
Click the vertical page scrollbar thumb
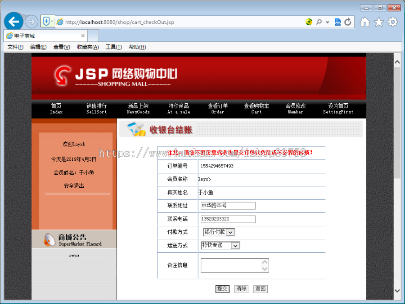click(397, 123)
